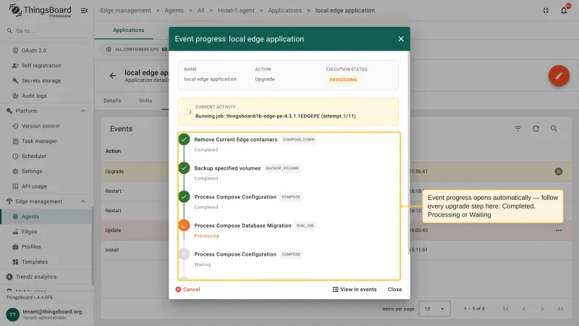Click View in events button
Screen dimensions: 579x326
click(355, 289)
